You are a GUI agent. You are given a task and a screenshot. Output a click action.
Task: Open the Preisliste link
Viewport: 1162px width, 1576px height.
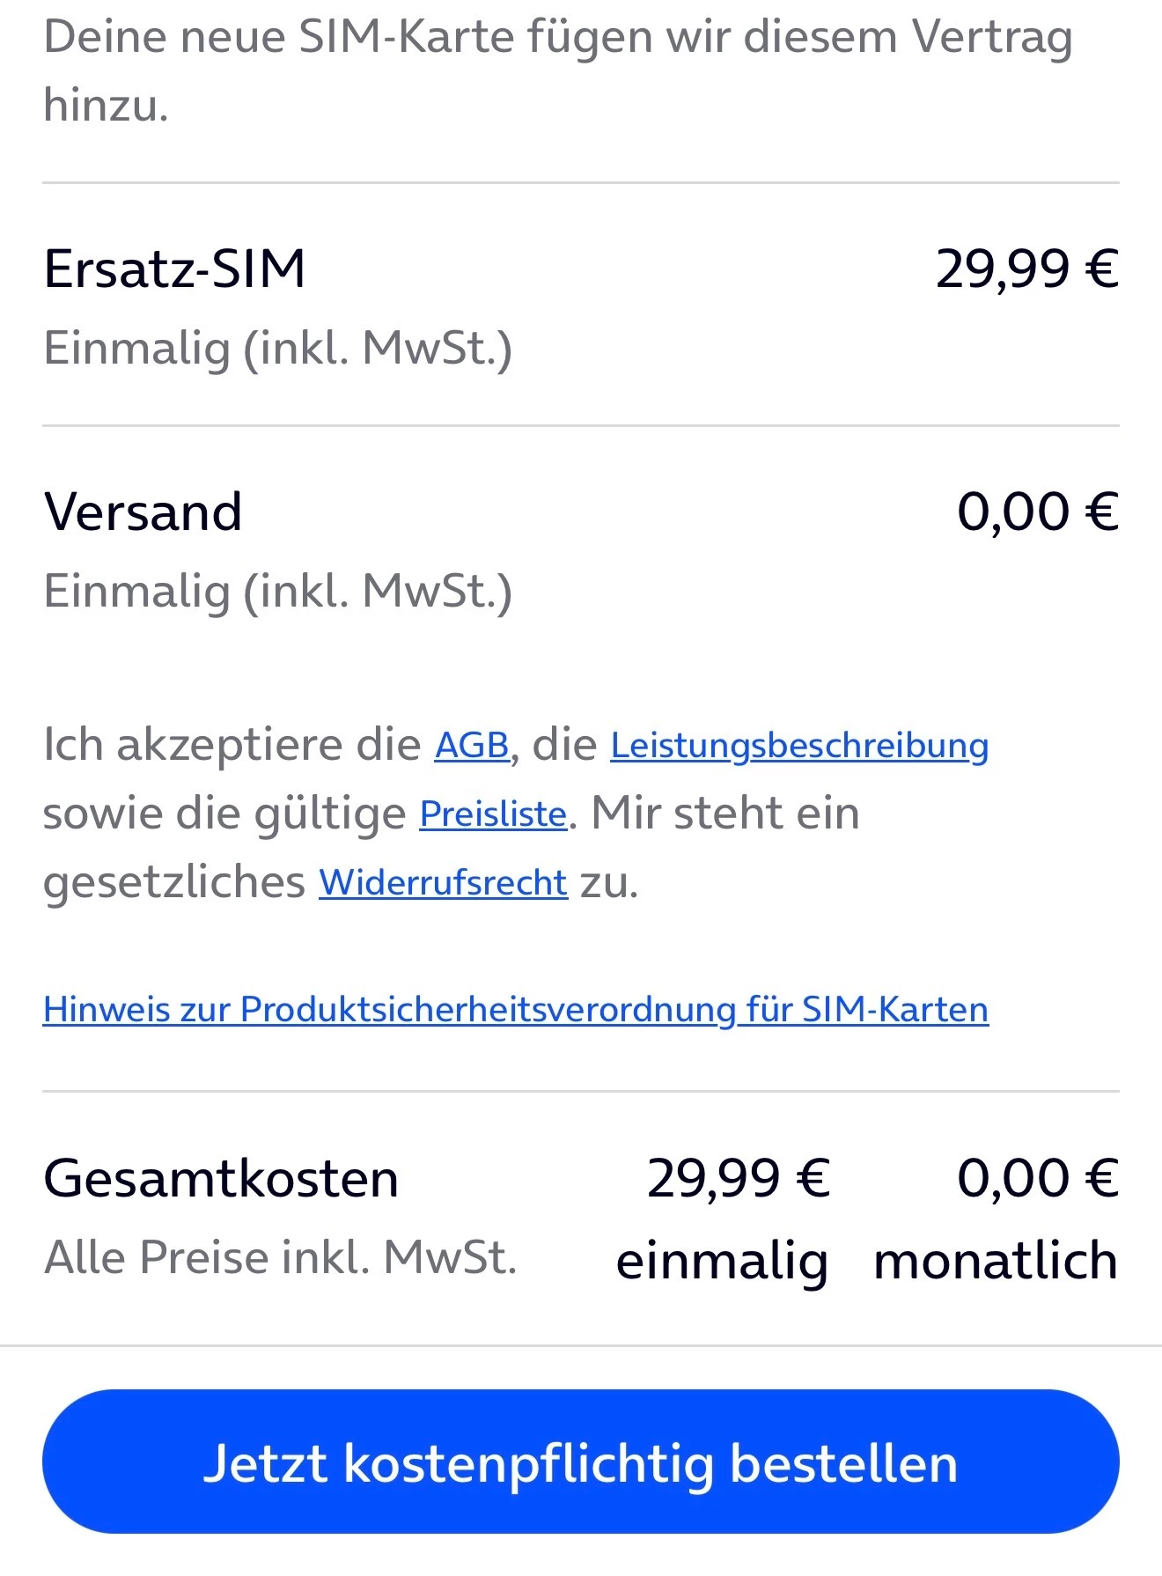tap(493, 814)
